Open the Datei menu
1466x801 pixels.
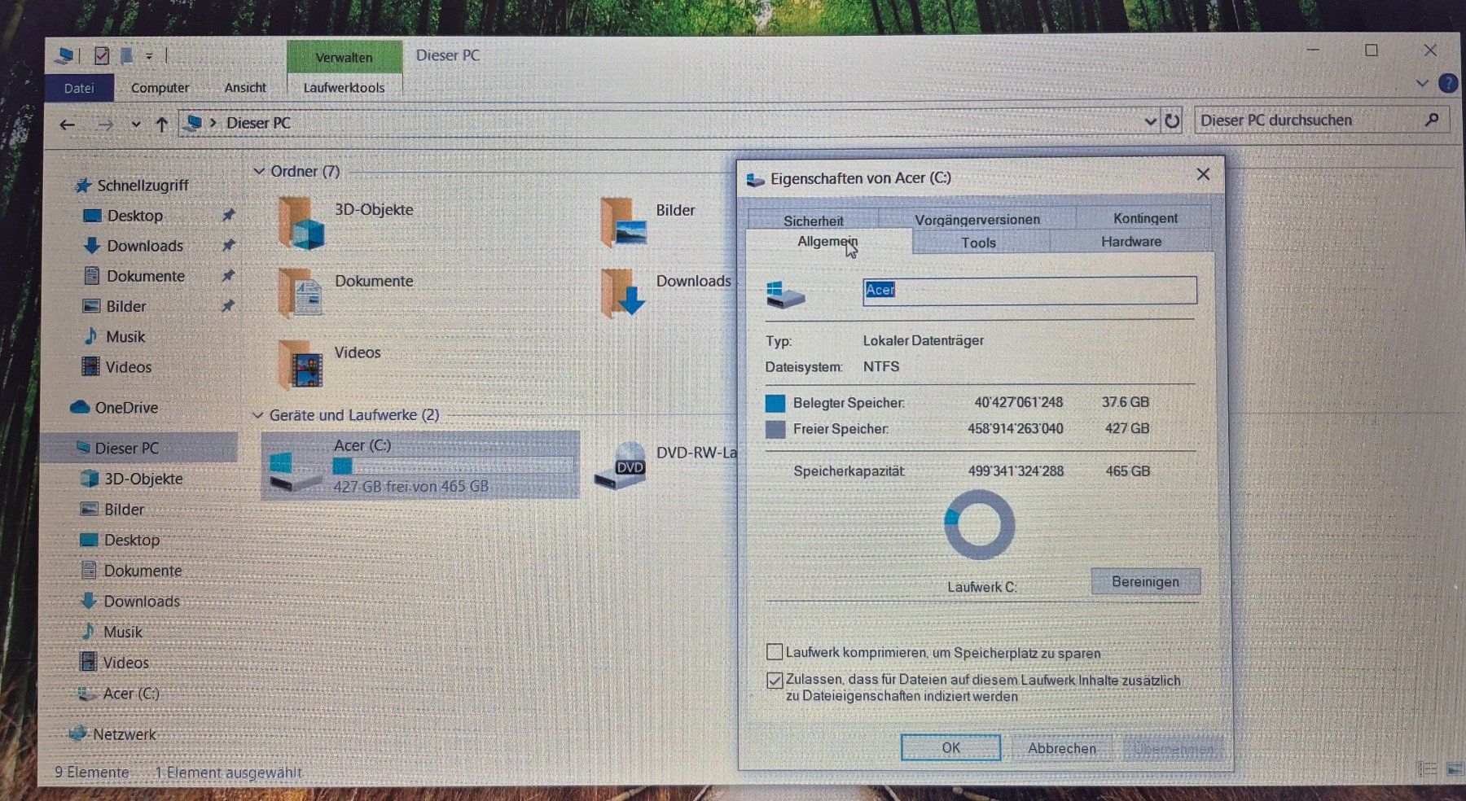tap(79, 88)
